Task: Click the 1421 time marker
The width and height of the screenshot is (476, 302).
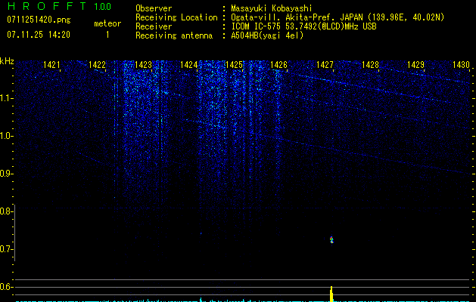Action: (x=51, y=65)
